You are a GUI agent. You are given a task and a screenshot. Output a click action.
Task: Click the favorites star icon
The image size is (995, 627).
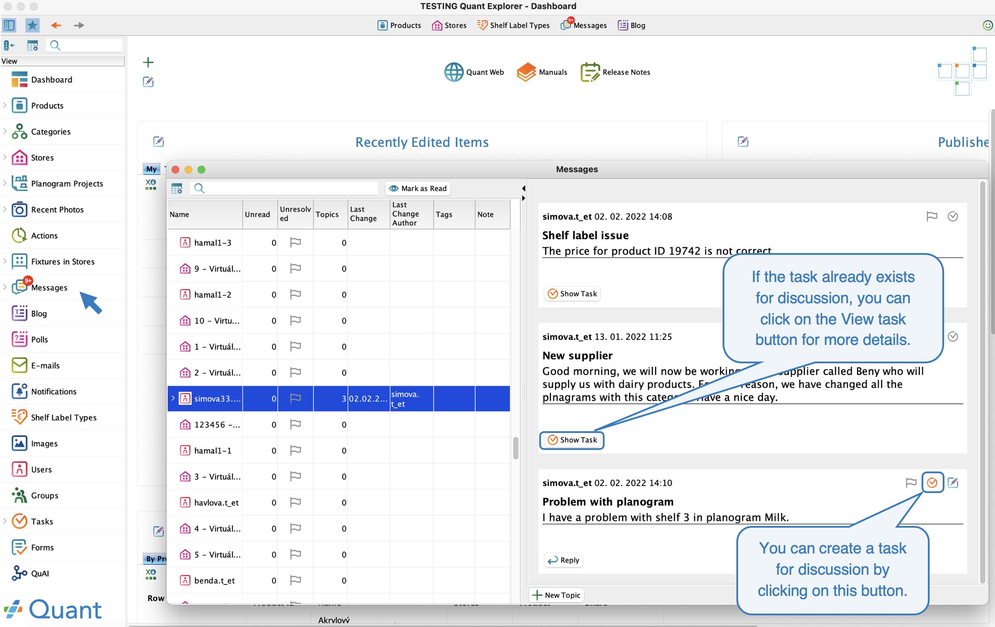[x=32, y=25]
